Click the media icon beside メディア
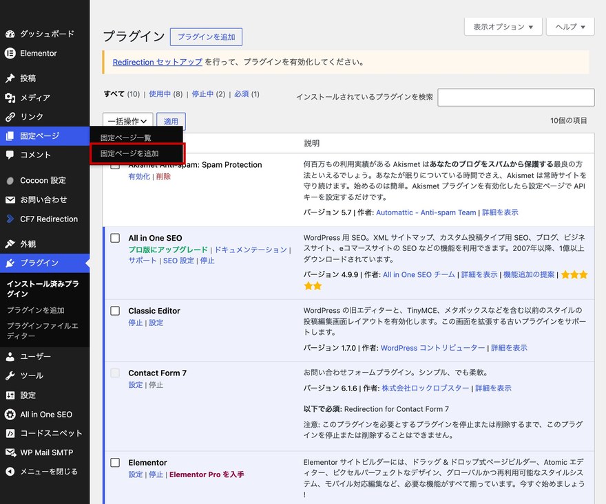606x504 pixels. pyautogui.click(x=10, y=98)
